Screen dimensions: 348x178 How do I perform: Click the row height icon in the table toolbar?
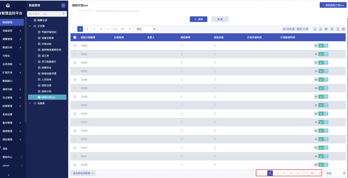click(338, 29)
